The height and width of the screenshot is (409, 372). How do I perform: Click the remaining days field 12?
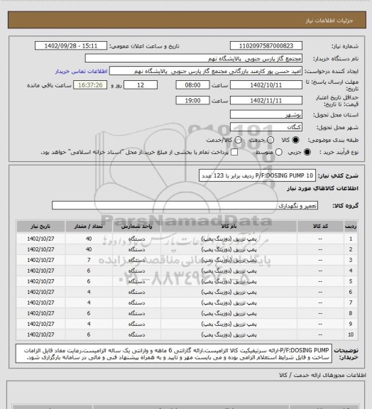point(141,85)
